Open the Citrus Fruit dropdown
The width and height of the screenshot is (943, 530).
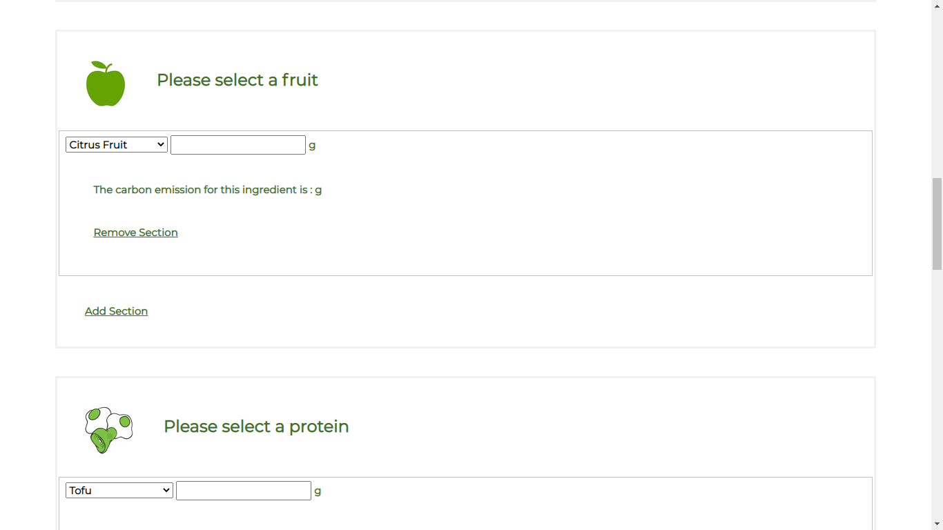point(116,145)
